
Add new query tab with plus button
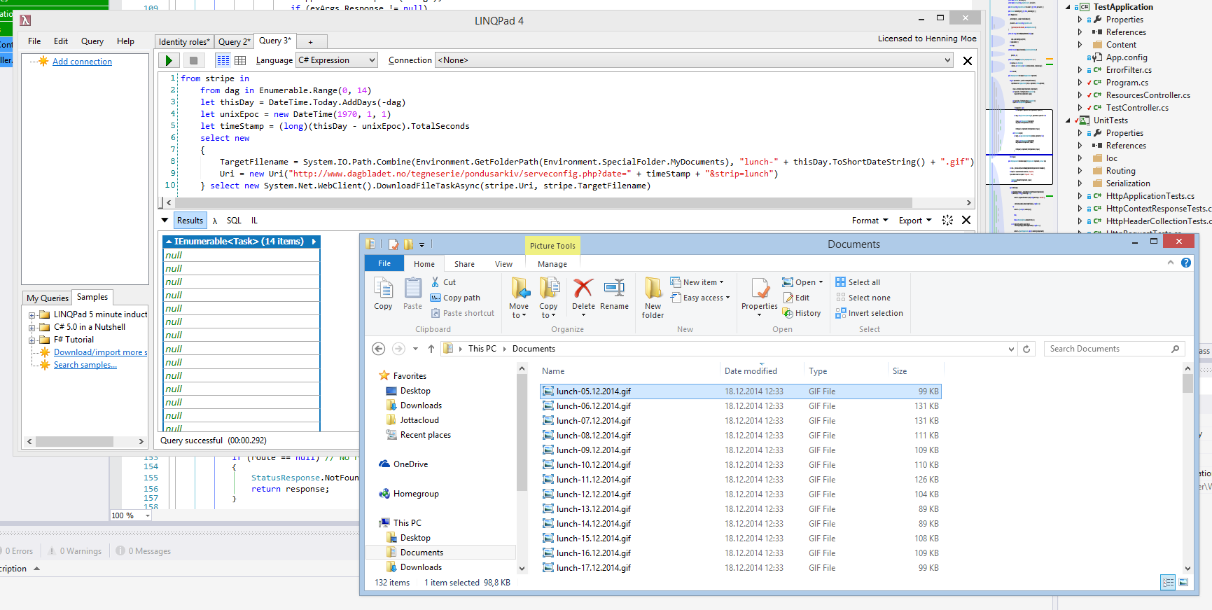311,42
